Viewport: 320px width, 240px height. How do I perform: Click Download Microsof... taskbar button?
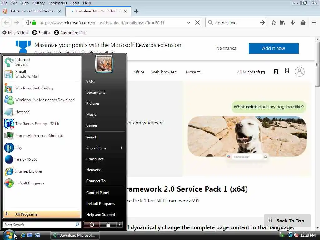[x=75, y=235]
